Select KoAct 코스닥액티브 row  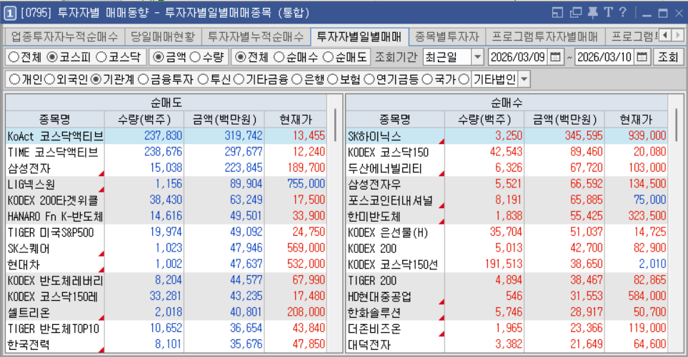[166, 136]
